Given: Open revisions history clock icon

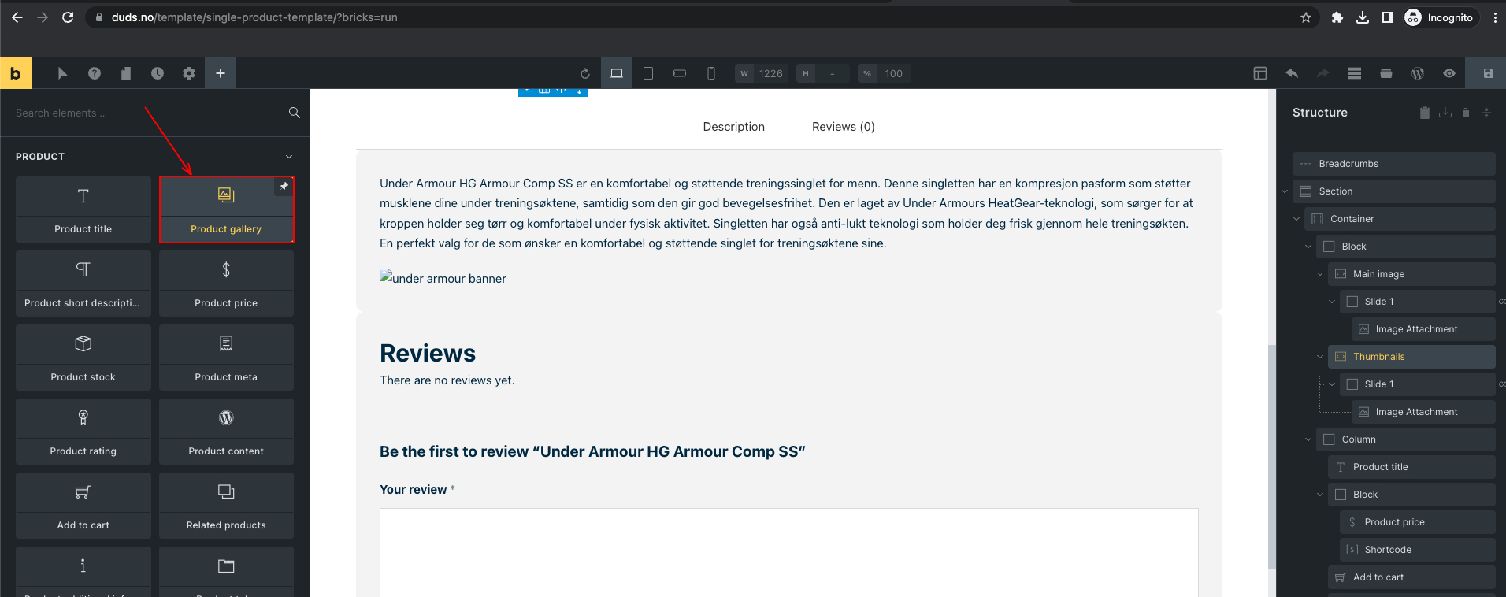Looking at the screenshot, I should (158, 73).
